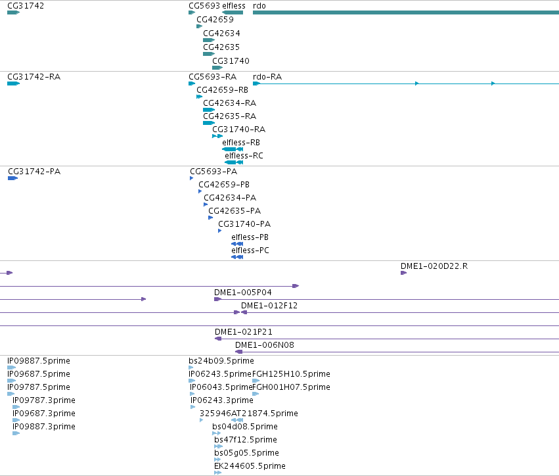559x476 pixels.
Task: Click the DME1-005P04 clone label
Action: coord(243,293)
